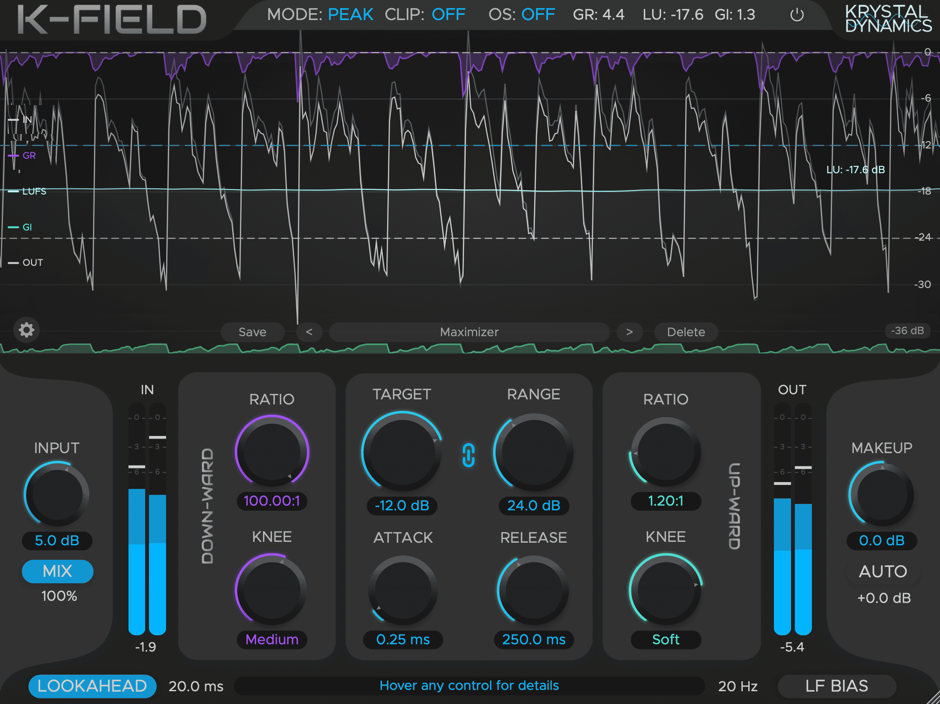Click the Krystal Dynamics logo

point(888,19)
